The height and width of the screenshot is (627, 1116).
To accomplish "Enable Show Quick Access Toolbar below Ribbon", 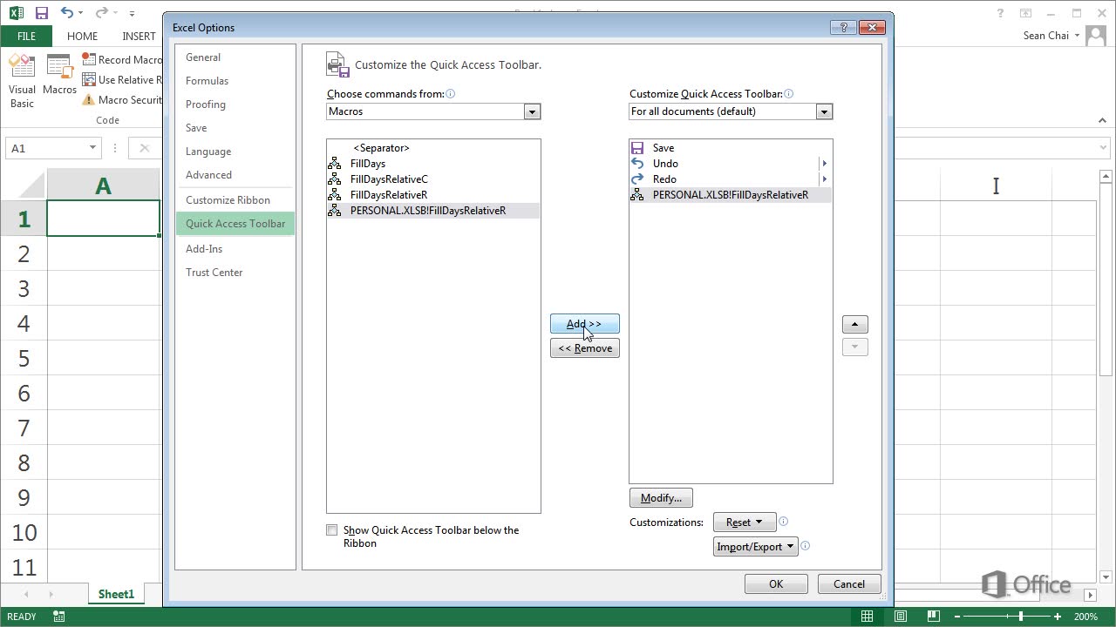I will coord(331,530).
